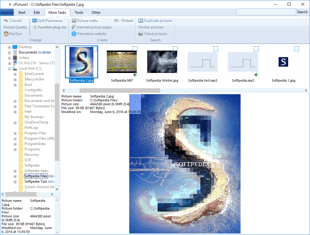This screenshot has height=235, width=310.
Task: Click the Sonos network device icon
Action: (15, 63)
